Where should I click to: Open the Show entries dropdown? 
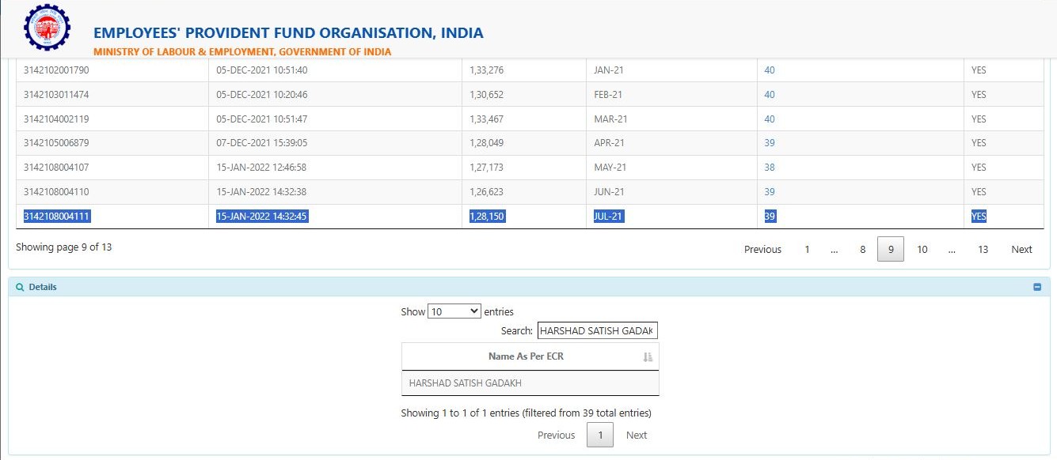pyautogui.click(x=454, y=311)
